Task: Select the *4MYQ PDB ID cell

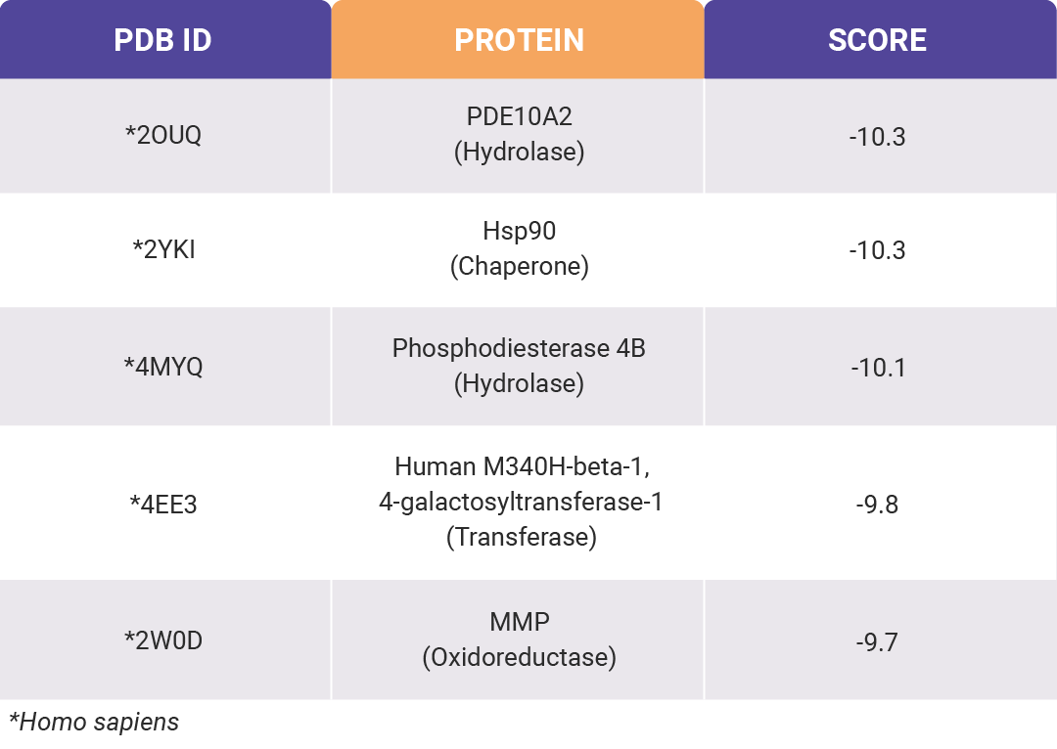Action: pos(165,367)
